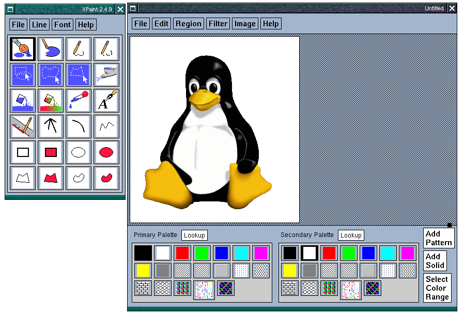Pick white in the Secondary Palette
This screenshot has height=315, width=464.
coord(310,253)
